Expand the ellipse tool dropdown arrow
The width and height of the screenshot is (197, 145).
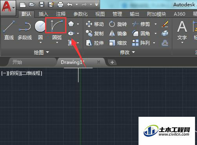pyautogui.click(x=78, y=33)
